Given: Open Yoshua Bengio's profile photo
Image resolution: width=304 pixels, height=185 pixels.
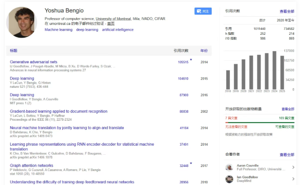Looking at the screenshot, I should point(21,22).
